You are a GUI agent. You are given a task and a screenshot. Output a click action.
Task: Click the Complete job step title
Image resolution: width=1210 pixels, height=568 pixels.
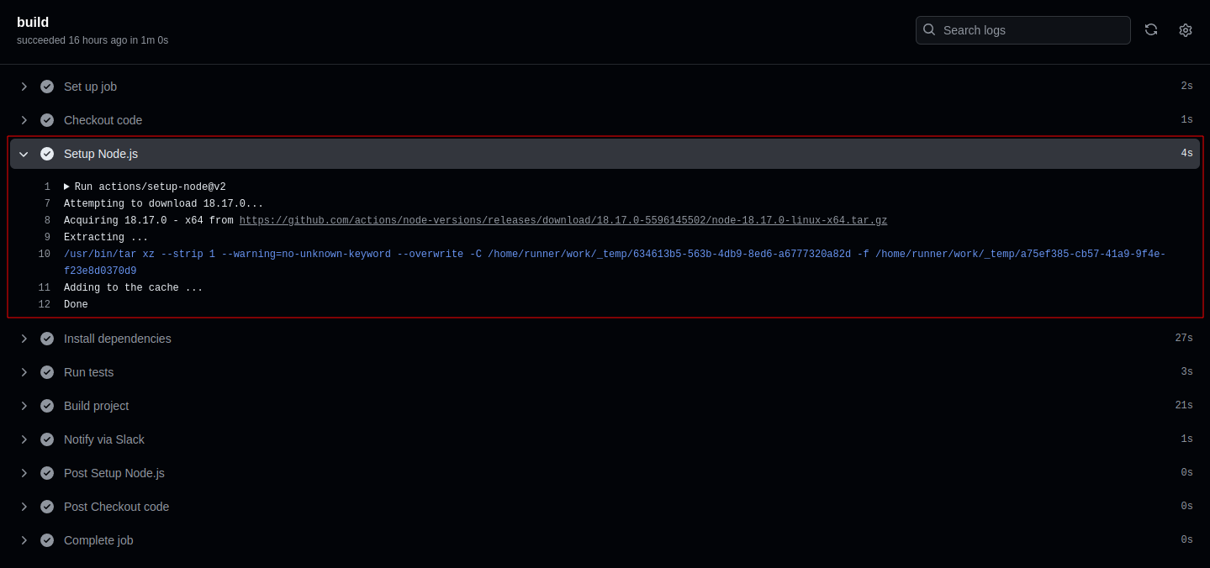click(98, 540)
